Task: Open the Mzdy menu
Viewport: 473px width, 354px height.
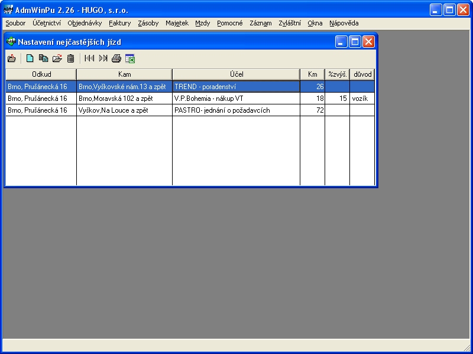Action: point(202,23)
